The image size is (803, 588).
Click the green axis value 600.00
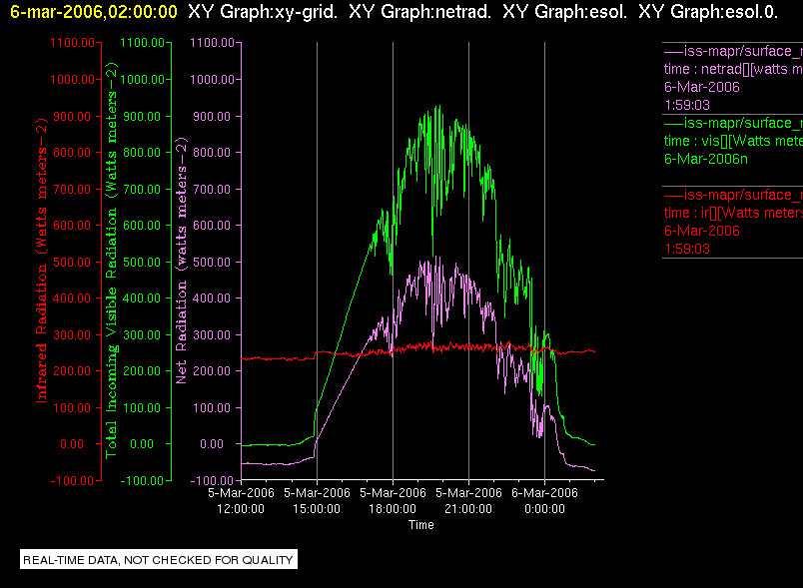[142, 226]
